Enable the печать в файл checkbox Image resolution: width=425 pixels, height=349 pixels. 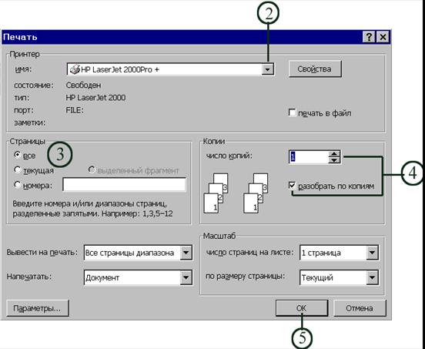pyautogui.click(x=292, y=112)
